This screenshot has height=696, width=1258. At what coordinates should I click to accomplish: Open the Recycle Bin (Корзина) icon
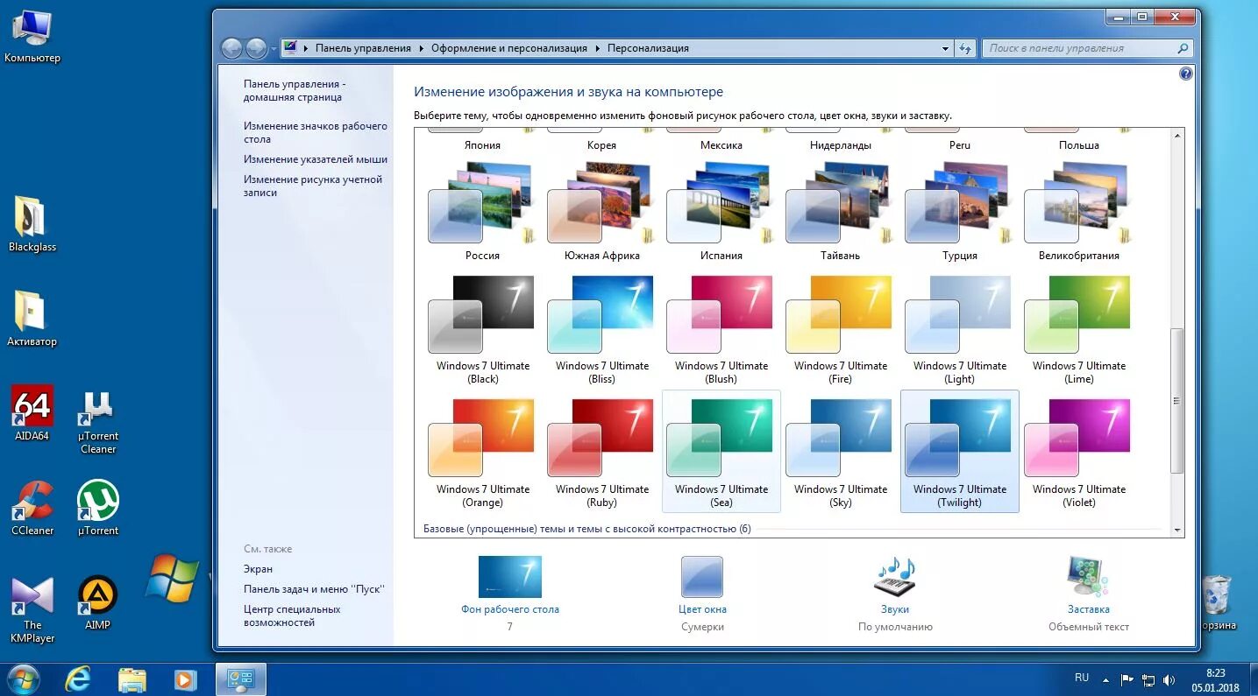pos(1217,602)
